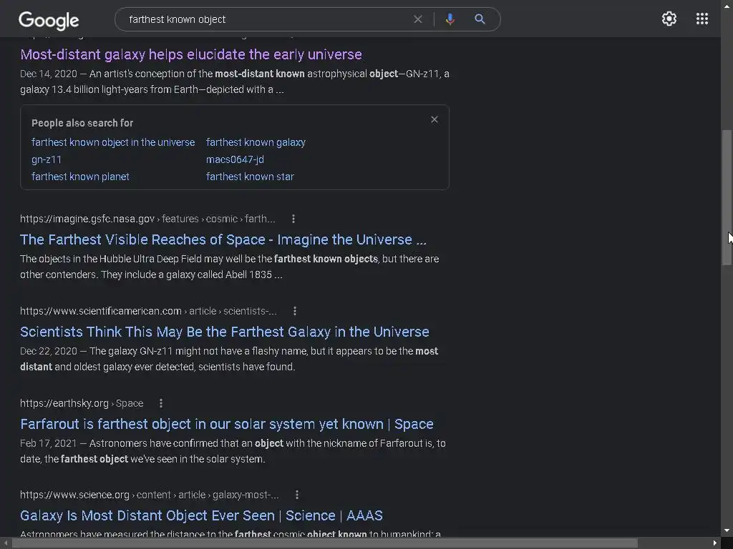Click the scientificamerican.com URL breadcrumb
Screen dimensions: 733x549
[148, 311]
